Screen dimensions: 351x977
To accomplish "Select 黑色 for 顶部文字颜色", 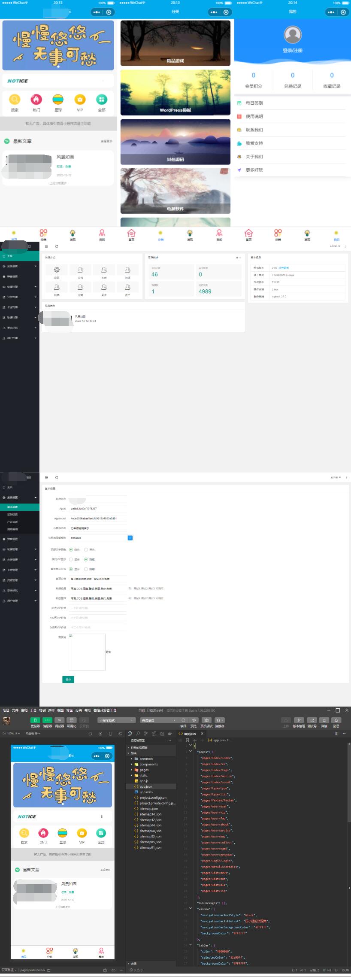I will point(86,549).
